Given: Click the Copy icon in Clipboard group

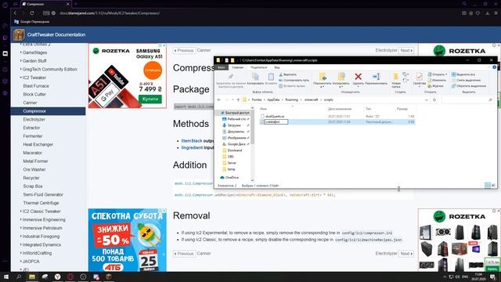Looking at the screenshot, I should click(x=255, y=77).
